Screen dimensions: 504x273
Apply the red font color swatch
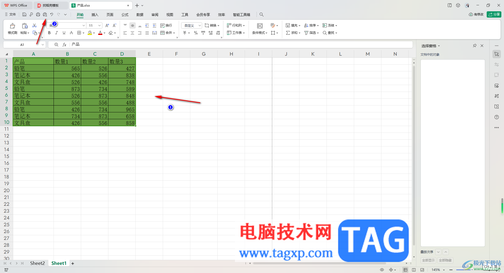[x=100, y=33]
